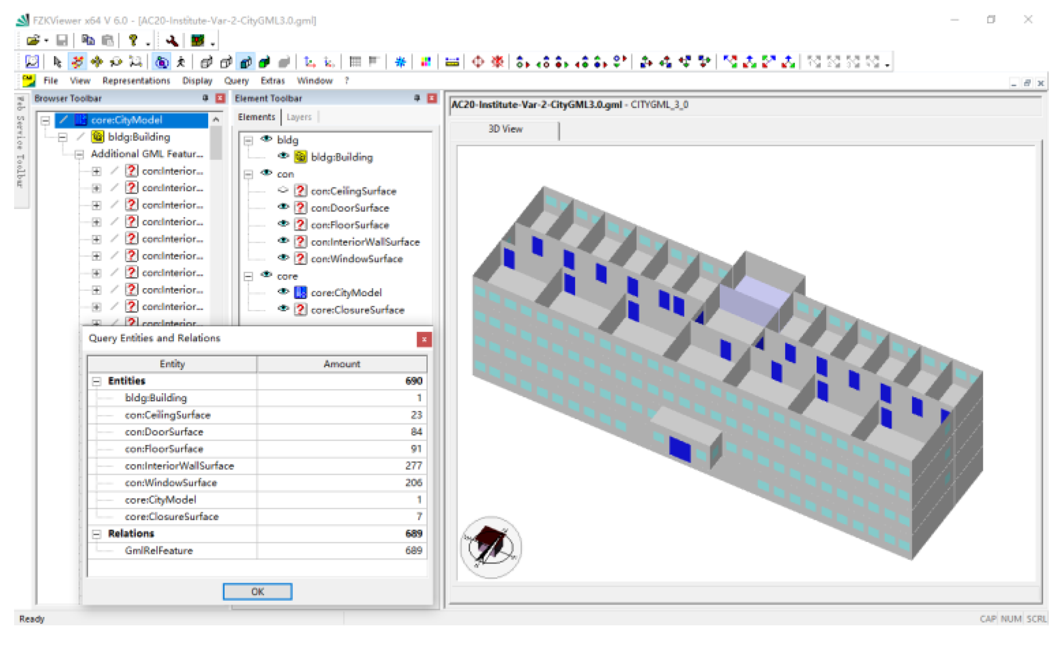Screen dimensions: 1062x649
Task: Open help via yellow question mark icon
Action: point(133,40)
